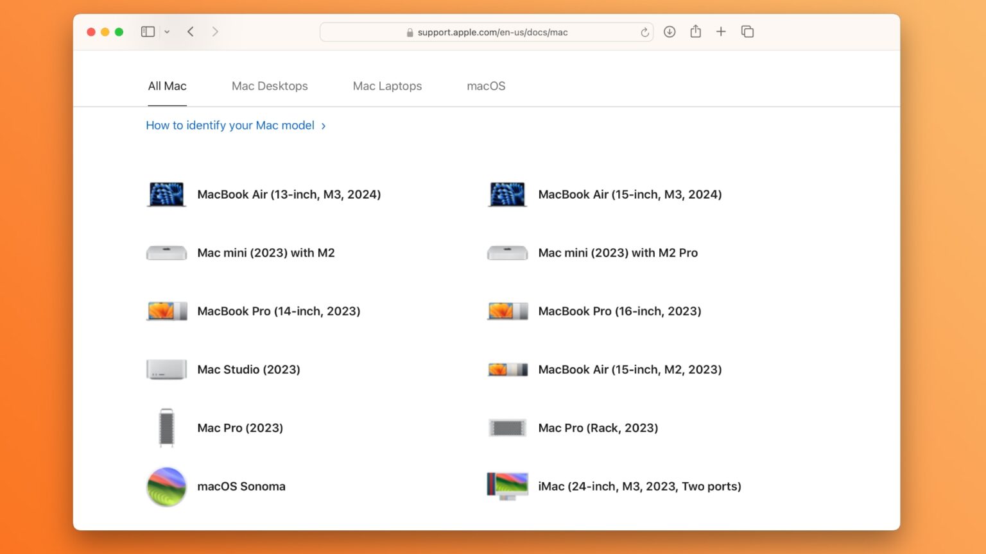The image size is (986, 554).
Task: Open MacBook Air (15-inch, M2, 2023) link
Action: click(x=630, y=369)
